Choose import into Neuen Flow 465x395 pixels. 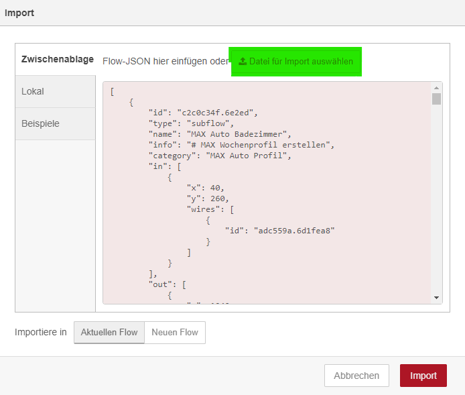coord(175,333)
